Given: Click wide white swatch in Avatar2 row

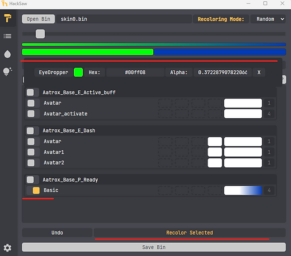Looking at the screenshot, I should [x=243, y=163].
